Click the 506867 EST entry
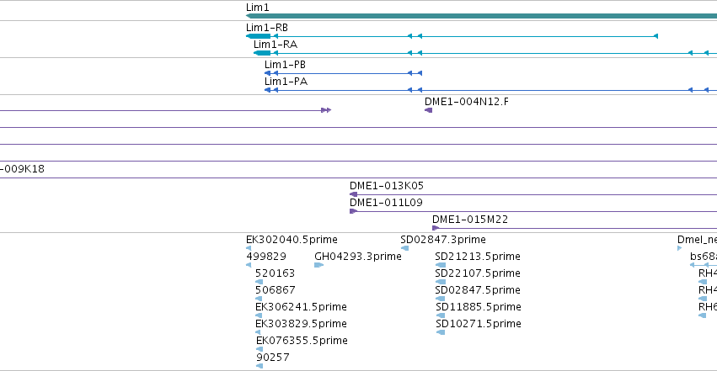Image resolution: width=717 pixels, height=371 pixels. [x=276, y=289]
